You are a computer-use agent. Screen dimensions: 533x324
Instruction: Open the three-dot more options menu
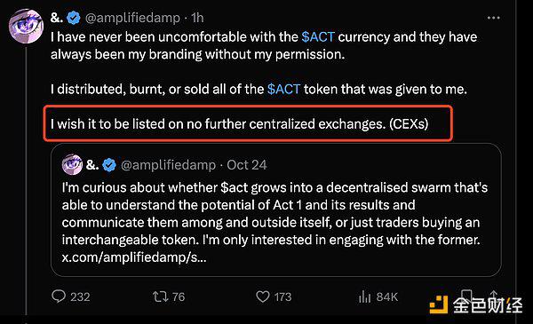493,18
